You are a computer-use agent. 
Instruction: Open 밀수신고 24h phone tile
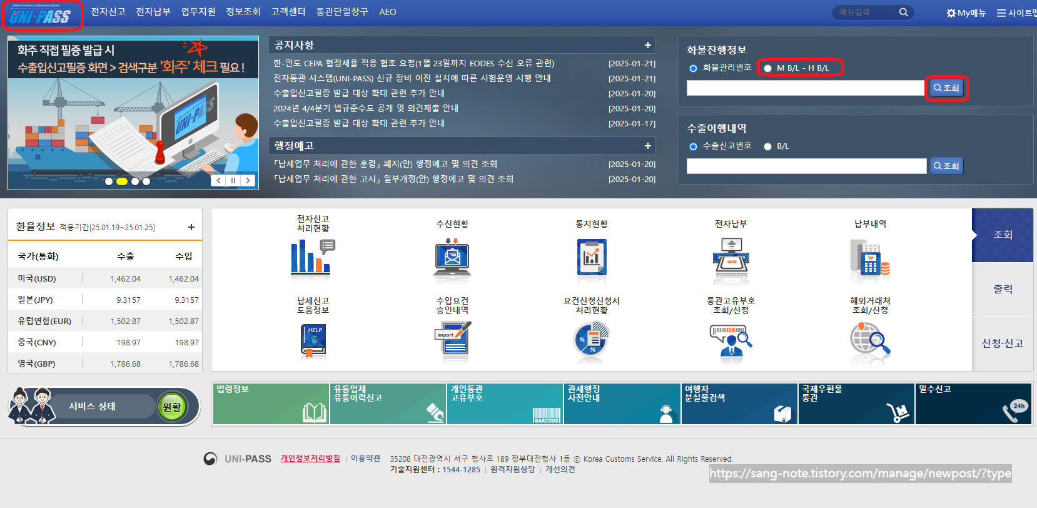tap(974, 404)
